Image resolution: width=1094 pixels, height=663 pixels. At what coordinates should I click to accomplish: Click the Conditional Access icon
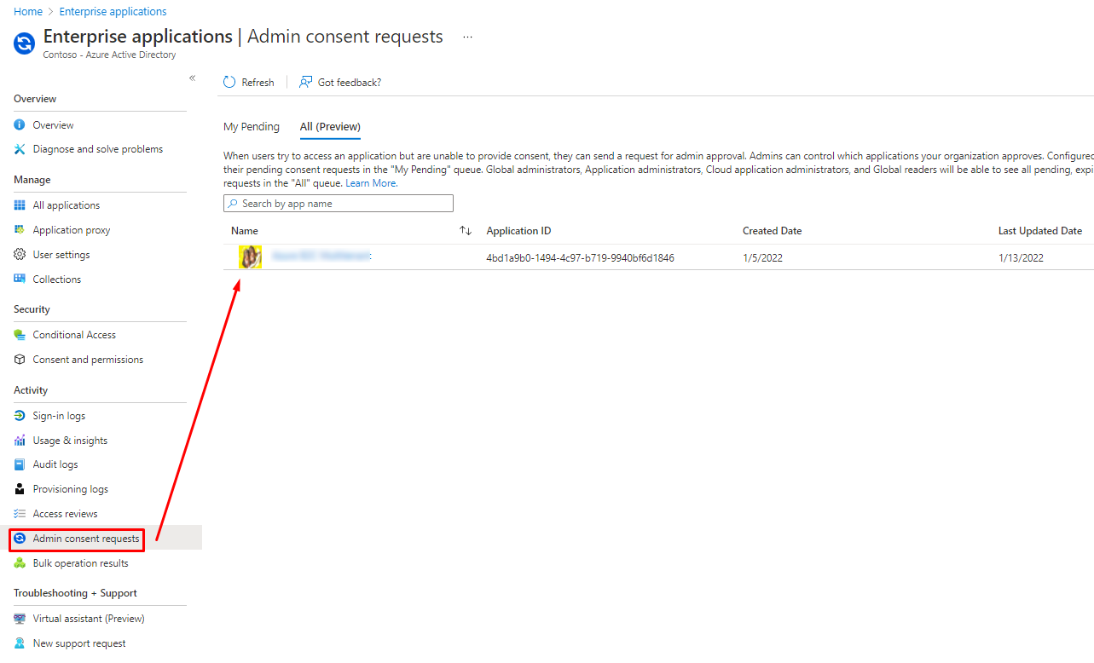coord(20,335)
